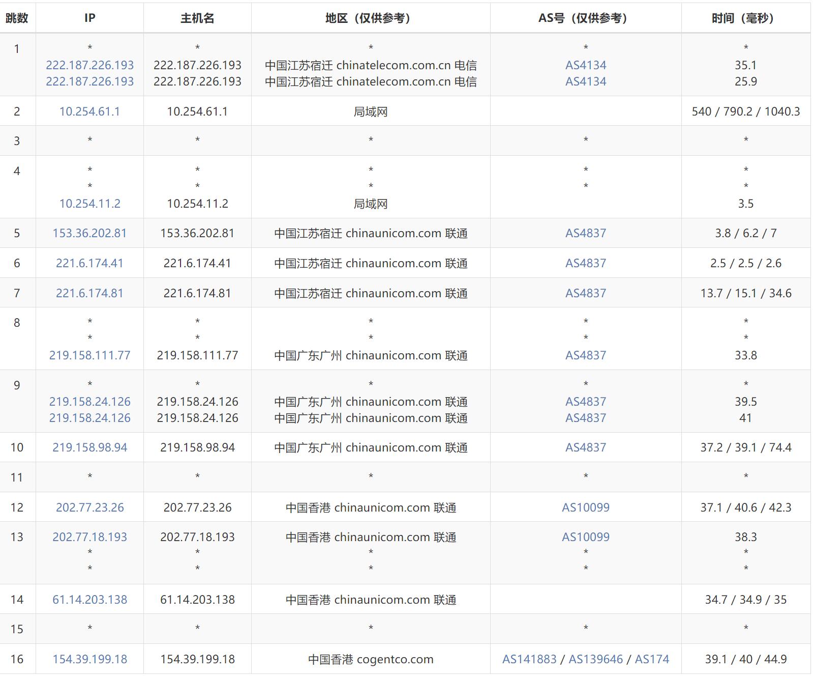813x677 pixels.
Task: Open AS4837 link beside time 39.5
Action: pos(586,402)
